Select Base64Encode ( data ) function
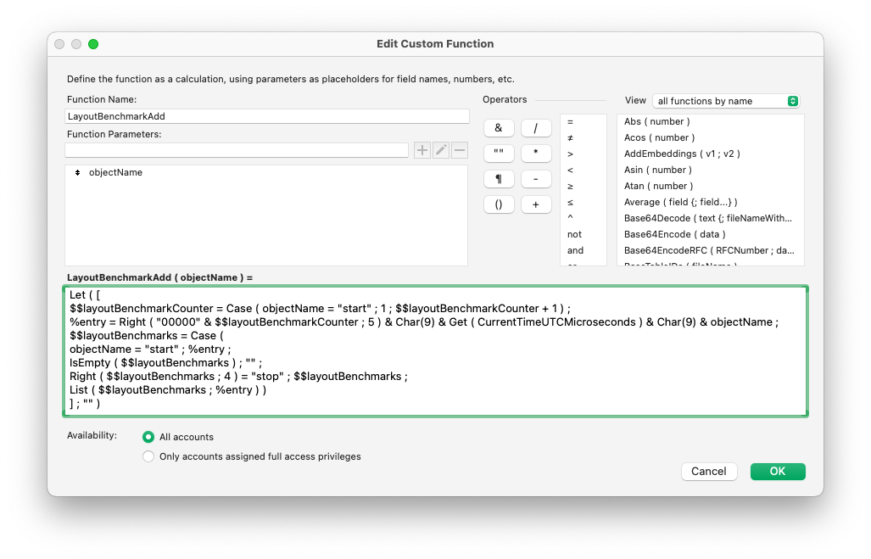This screenshot has height=559, width=871. coord(674,234)
